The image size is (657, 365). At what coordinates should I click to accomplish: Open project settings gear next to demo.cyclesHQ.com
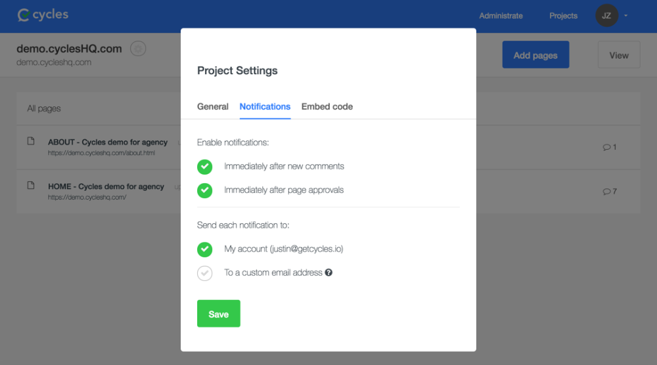click(138, 49)
